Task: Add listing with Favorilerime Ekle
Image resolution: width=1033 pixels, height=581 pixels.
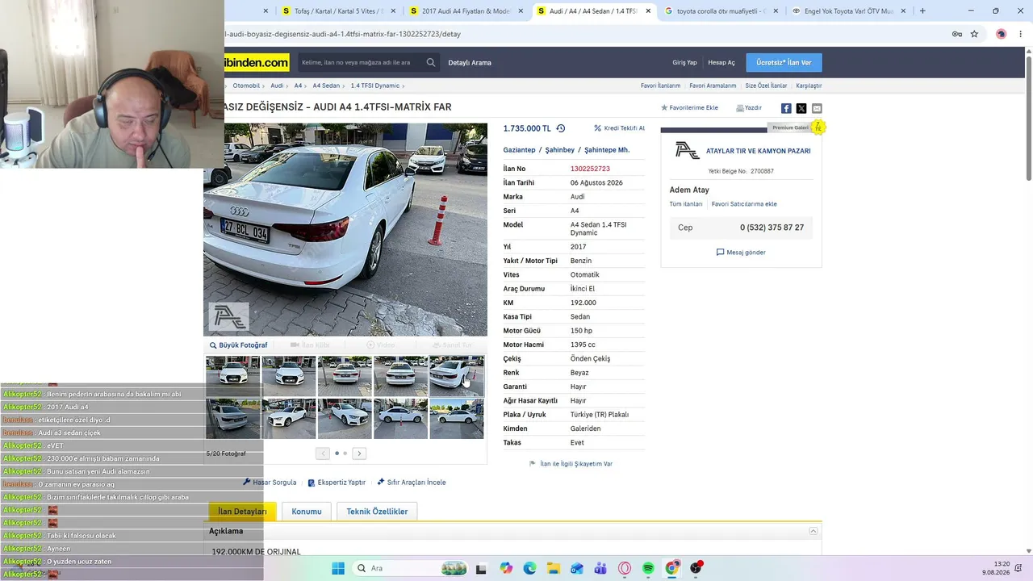Action: tap(689, 108)
